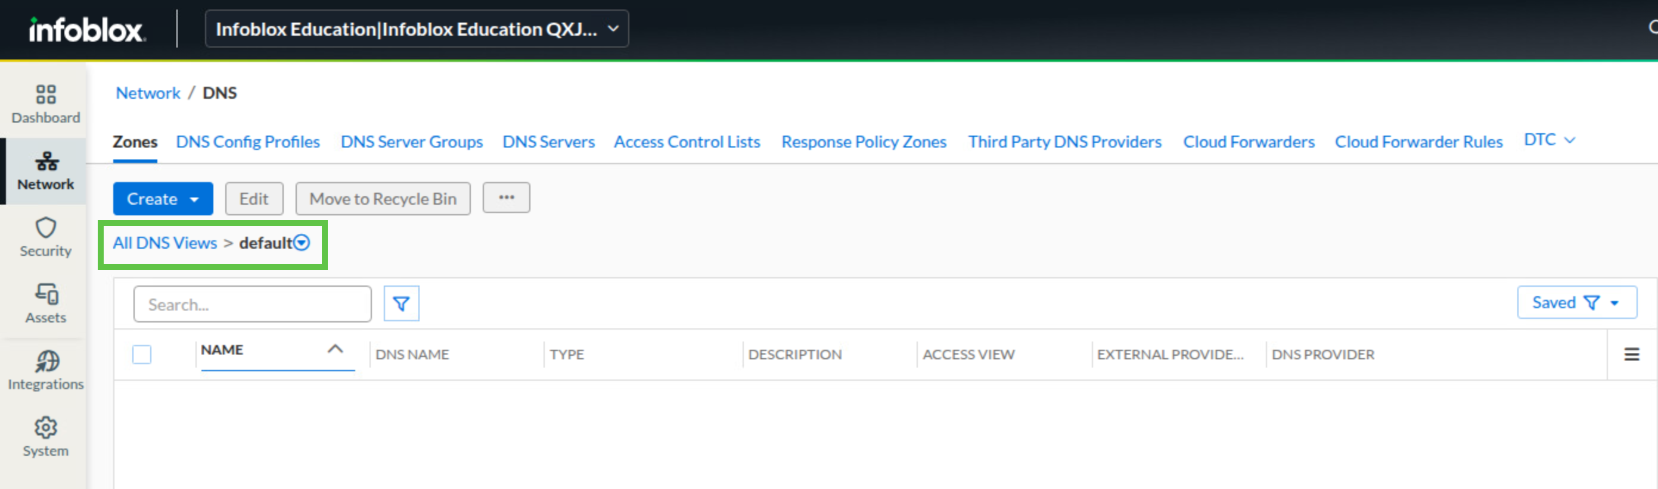Screen dimensions: 1658x489
Task: Click the DESCRIPTION column header
Action: 795,354
